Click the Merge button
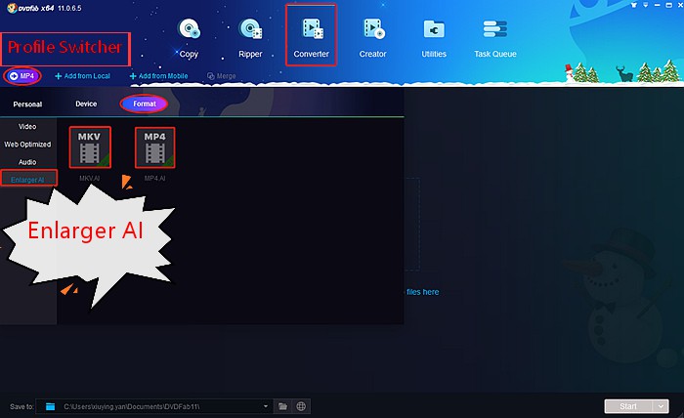Viewport: 684px width, 418px height. [x=221, y=76]
